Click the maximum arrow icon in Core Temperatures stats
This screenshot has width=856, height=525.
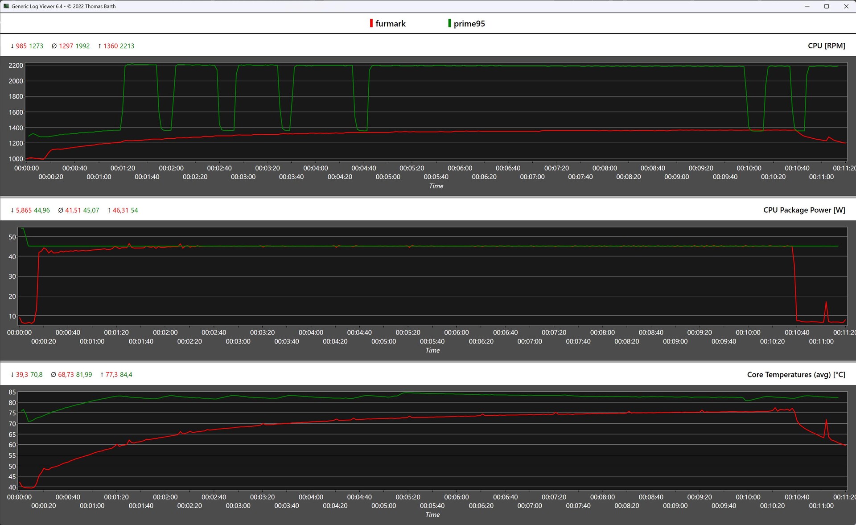pos(102,375)
